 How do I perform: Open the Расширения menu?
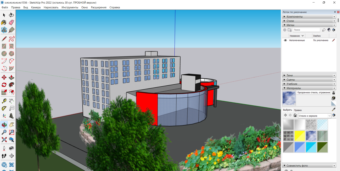pos(99,7)
